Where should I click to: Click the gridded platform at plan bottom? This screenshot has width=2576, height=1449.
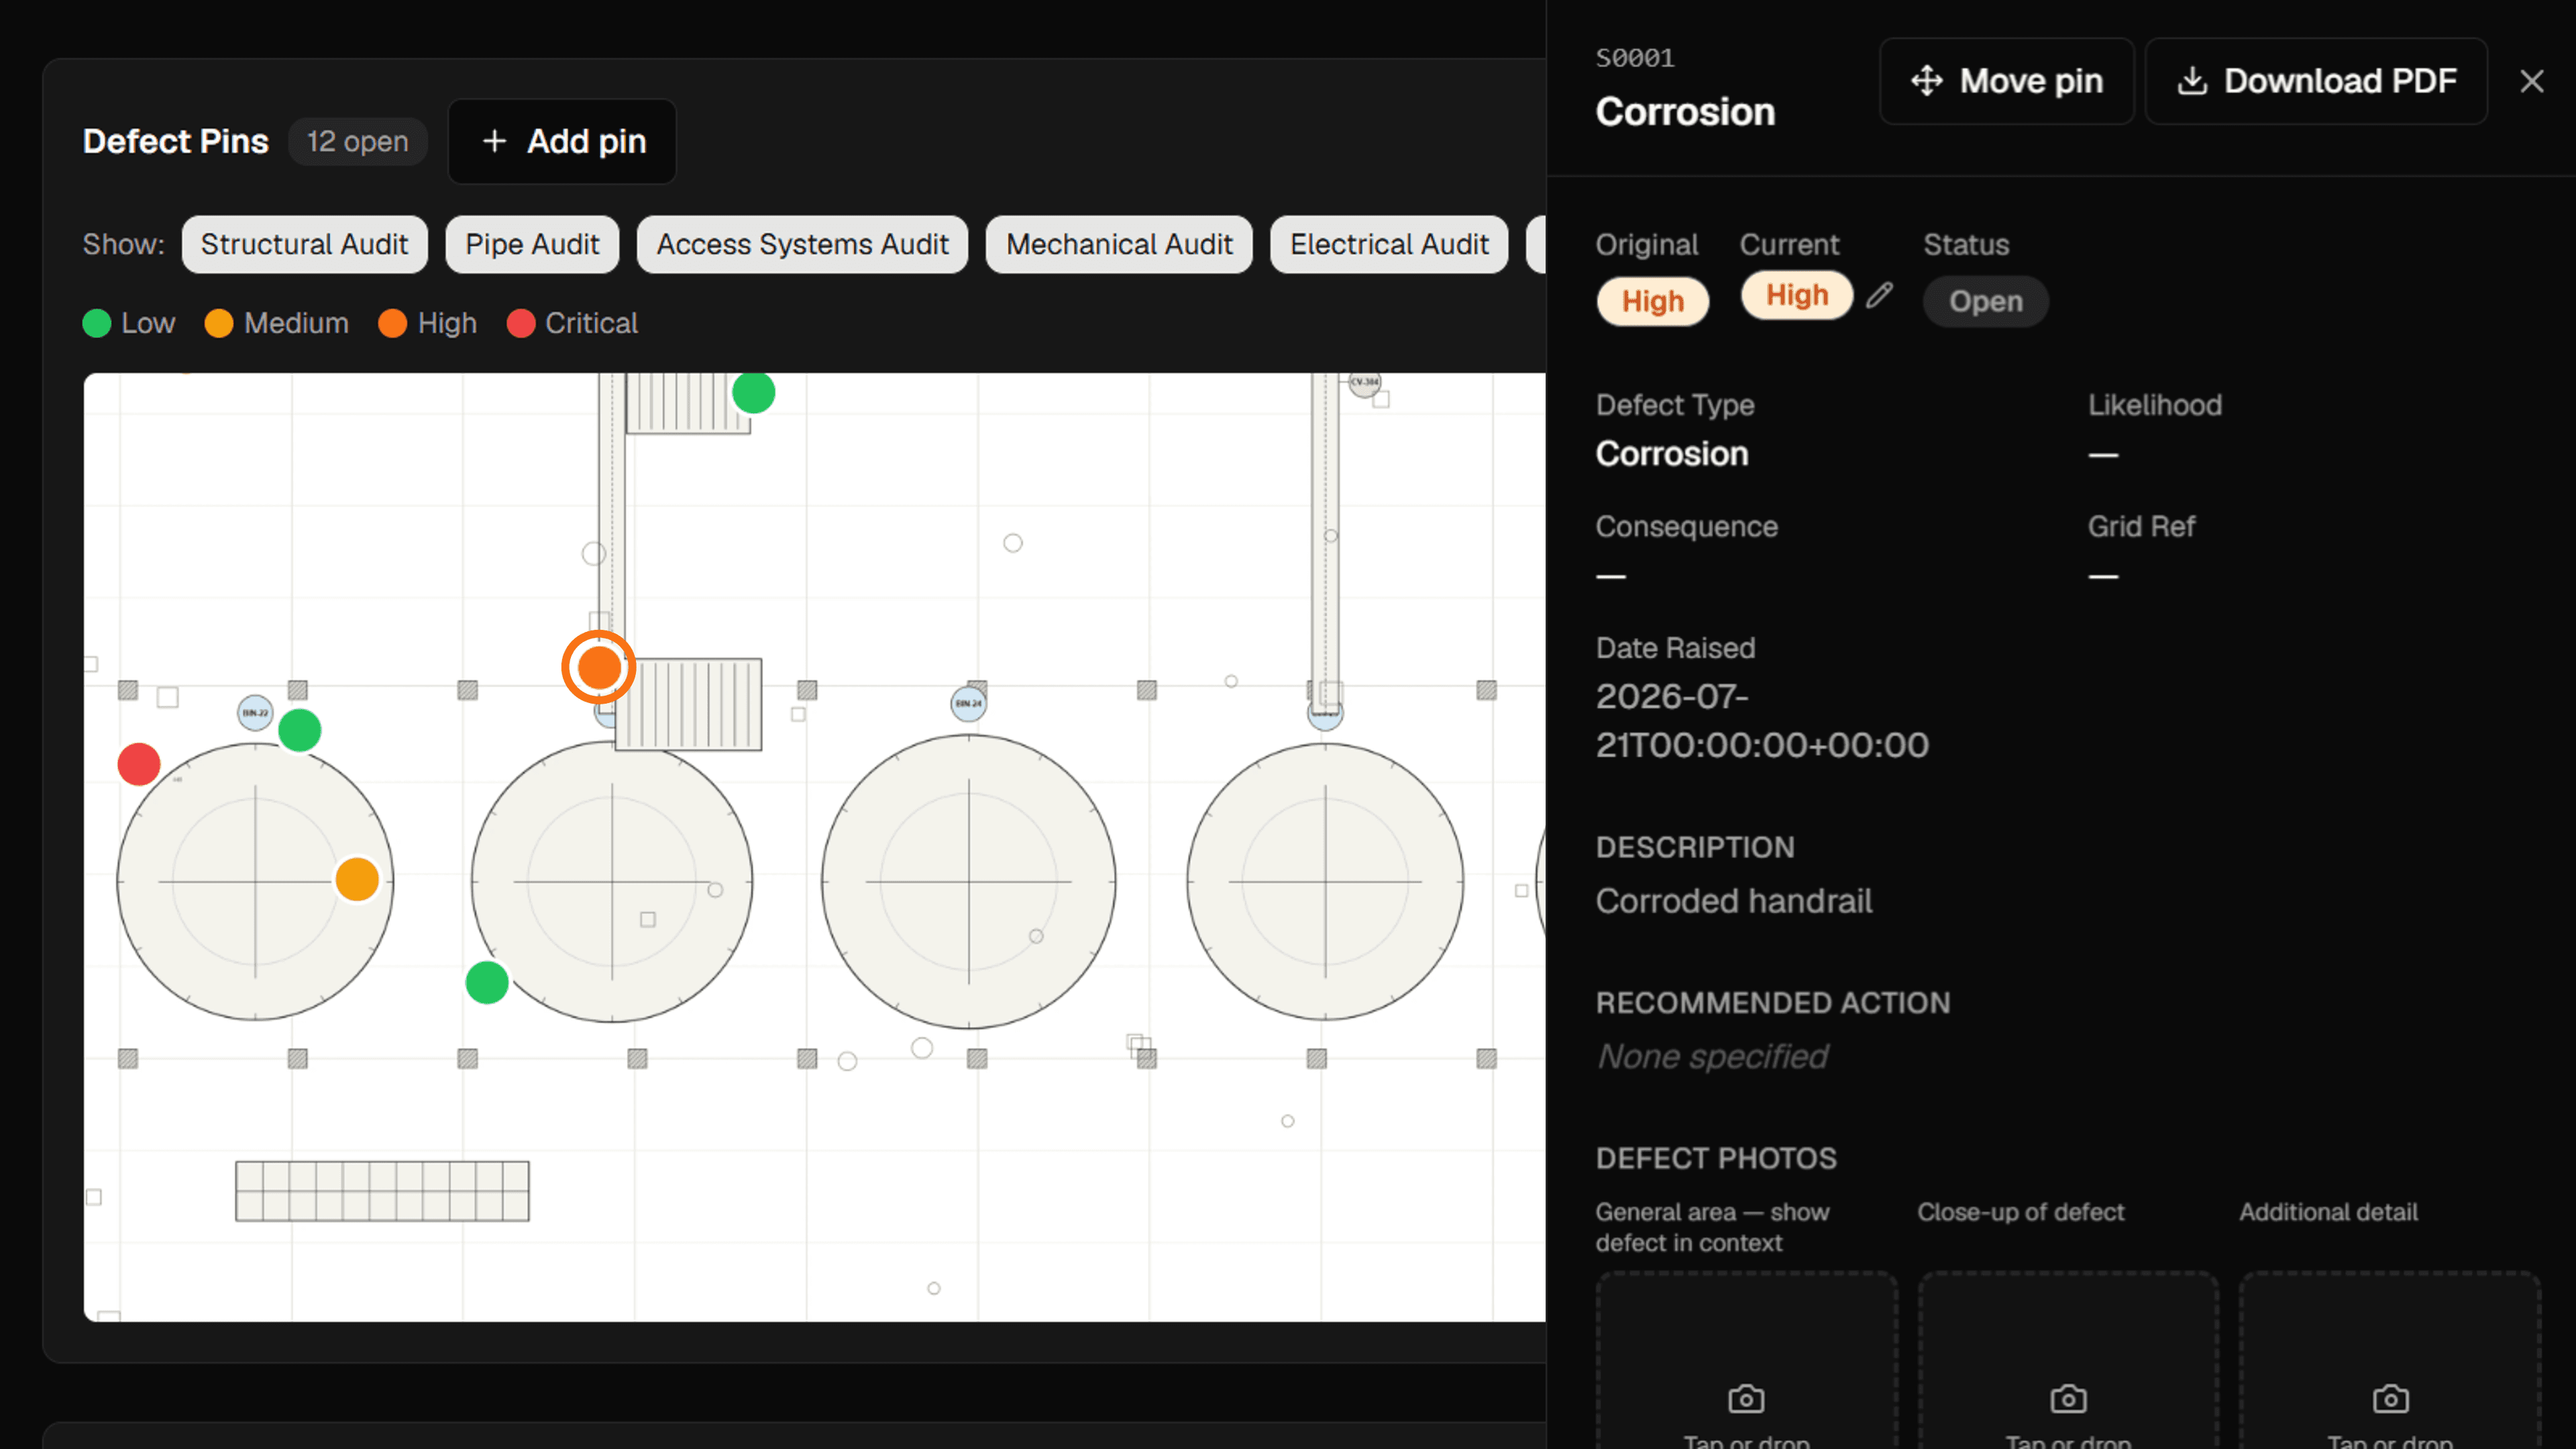(x=382, y=1191)
